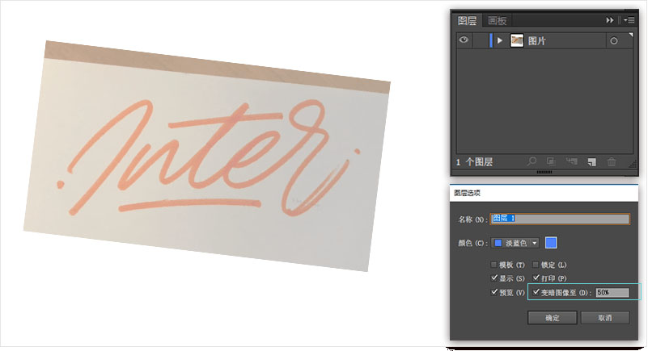
Task: Click the target circle of 图片 layer
Action: coord(614,41)
